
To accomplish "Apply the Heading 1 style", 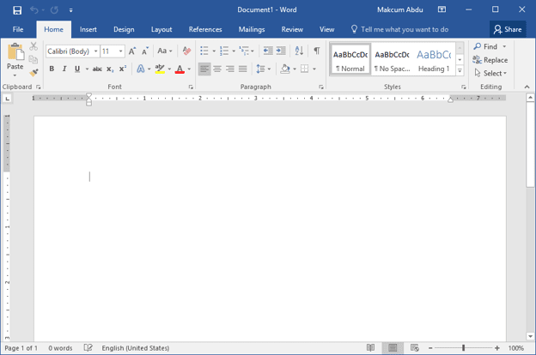I will pyautogui.click(x=434, y=59).
